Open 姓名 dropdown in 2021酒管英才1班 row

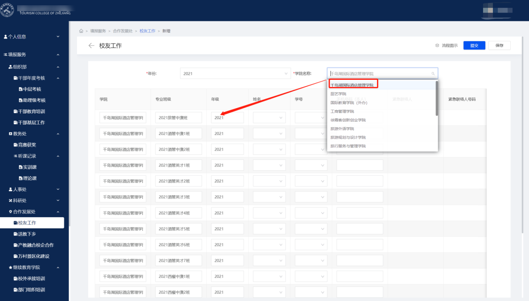pos(269,165)
